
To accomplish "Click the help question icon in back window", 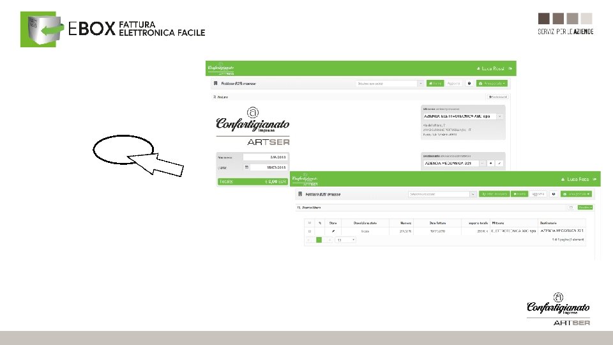I will 469,83.
